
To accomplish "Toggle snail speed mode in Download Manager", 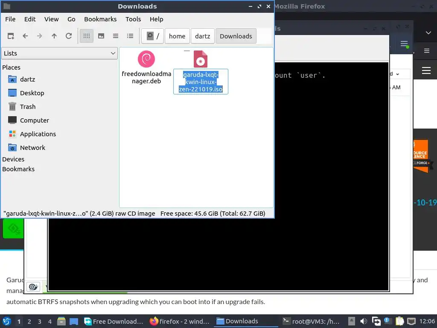I will click(33, 287).
